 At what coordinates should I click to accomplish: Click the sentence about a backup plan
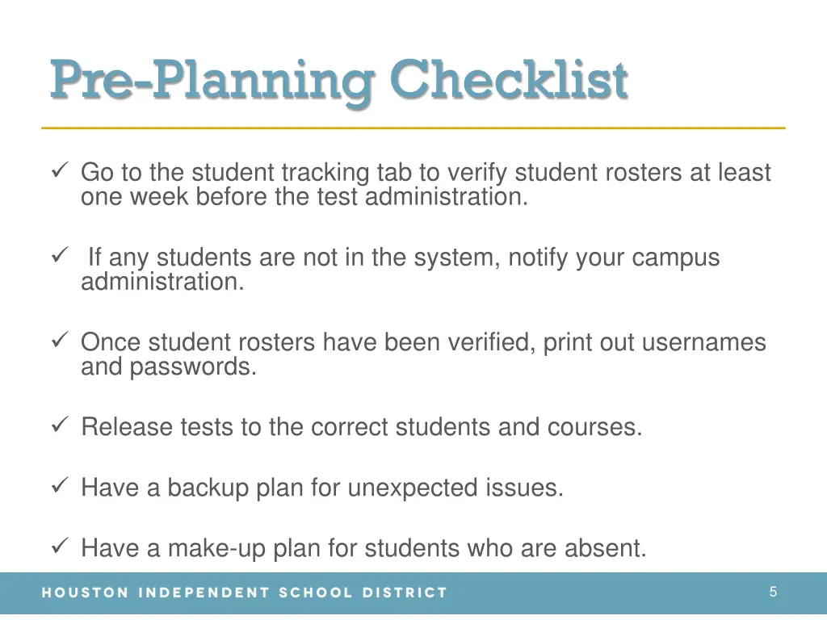click(322, 488)
